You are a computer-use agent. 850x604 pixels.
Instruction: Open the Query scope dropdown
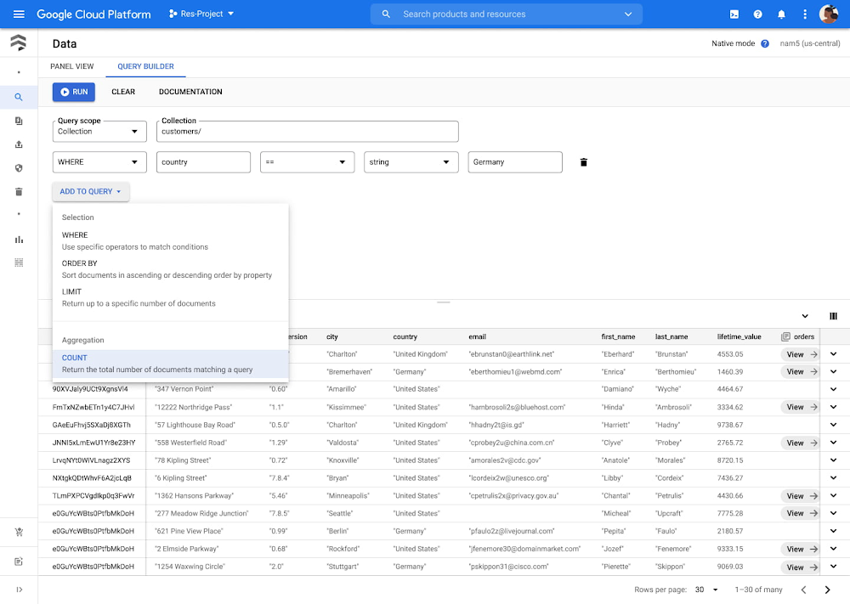click(98, 132)
